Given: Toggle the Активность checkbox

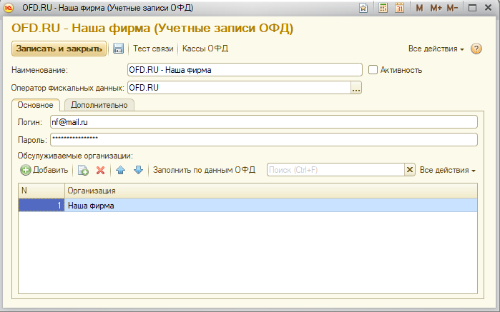Looking at the screenshot, I should tap(373, 70).
